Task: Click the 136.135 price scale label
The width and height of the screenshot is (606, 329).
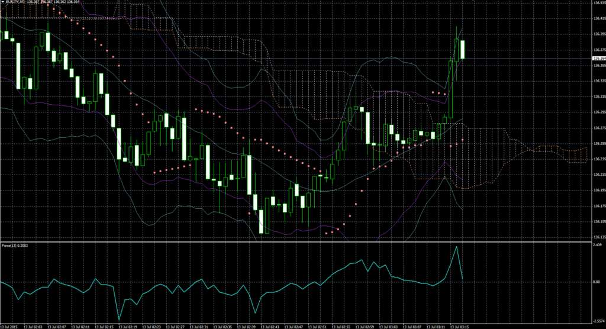Action: [x=599, y=237]
